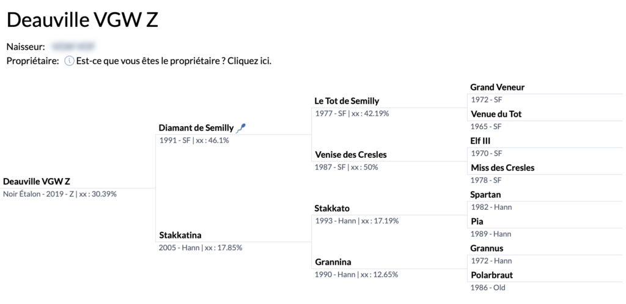Click the Deauville VGW Z page heading

[x=83, y=20]
